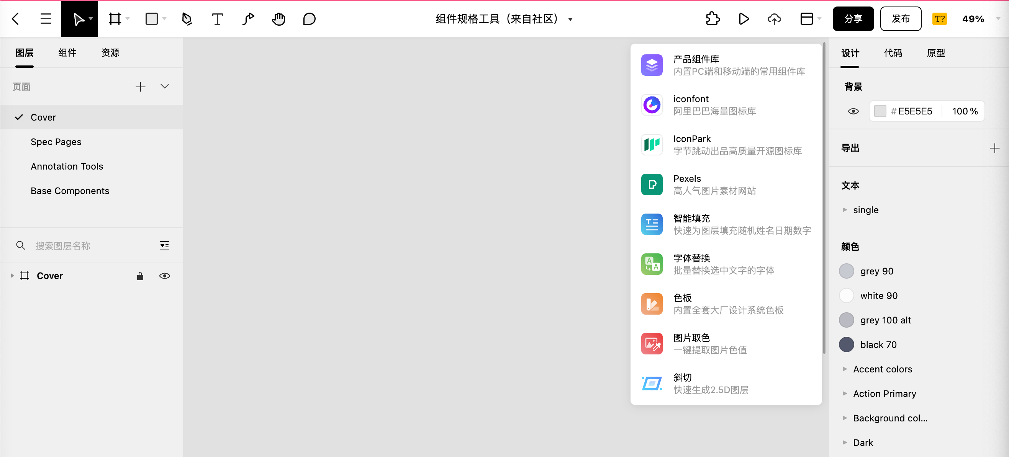The image size is (1009, 457).
Task: Open the Pexels plugin icon
Action: [652, 184]
